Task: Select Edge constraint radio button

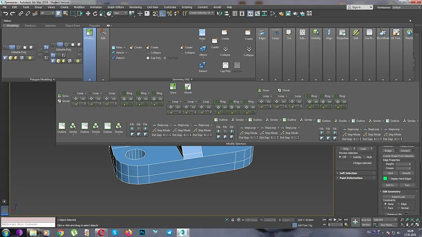Action: pyautogui.click(x=399, y=204)
